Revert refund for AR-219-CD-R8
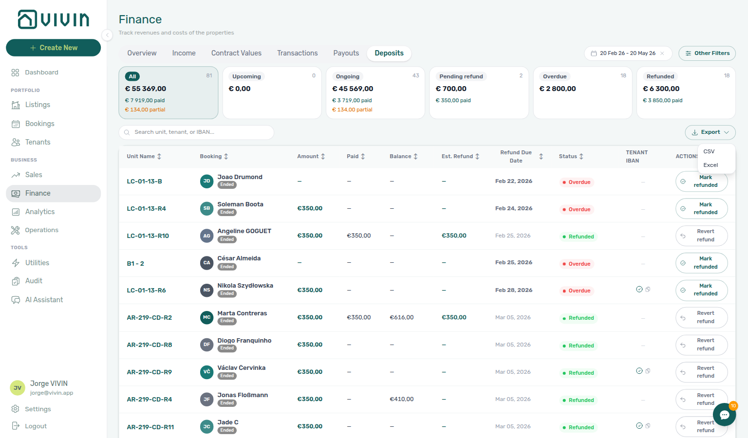The image size is (748, 438). [702, 345]
